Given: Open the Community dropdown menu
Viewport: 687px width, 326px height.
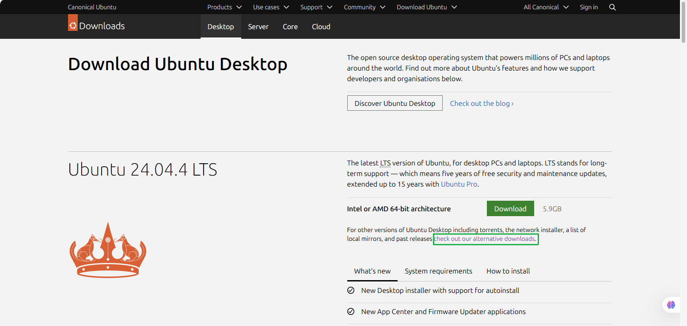Looking at the screenshot, I should pos(364,7).
